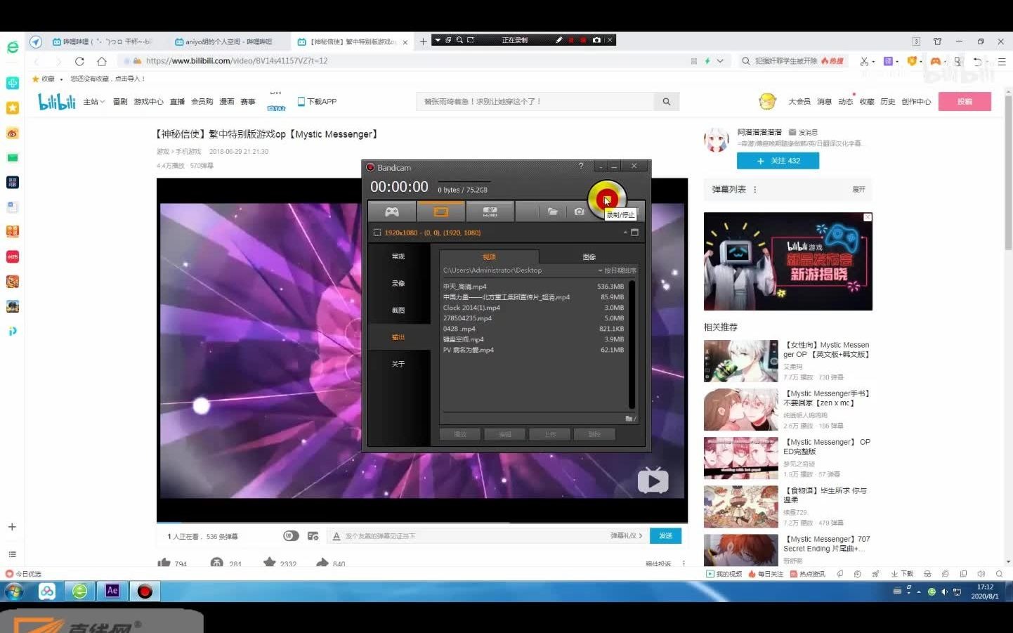This screenshot has height=633, width=1013.
Task: Click browser home icon
Action: [x=102, y=61]
